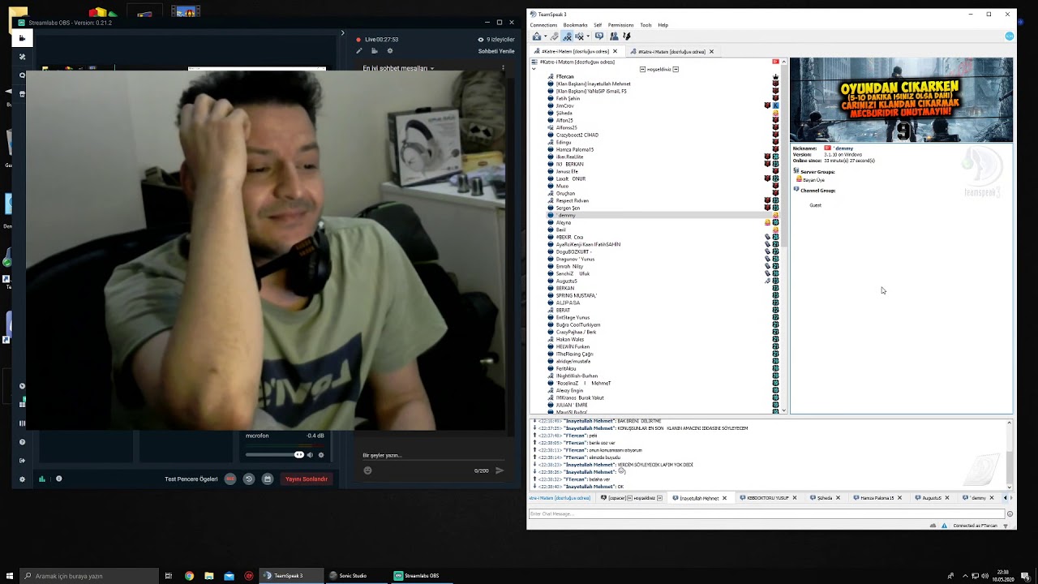Image resolution: width=1038 pixels, height=584 pixels.
Task: Open TeamSpeak contacts toolbar icon
Action: [614, 36]
